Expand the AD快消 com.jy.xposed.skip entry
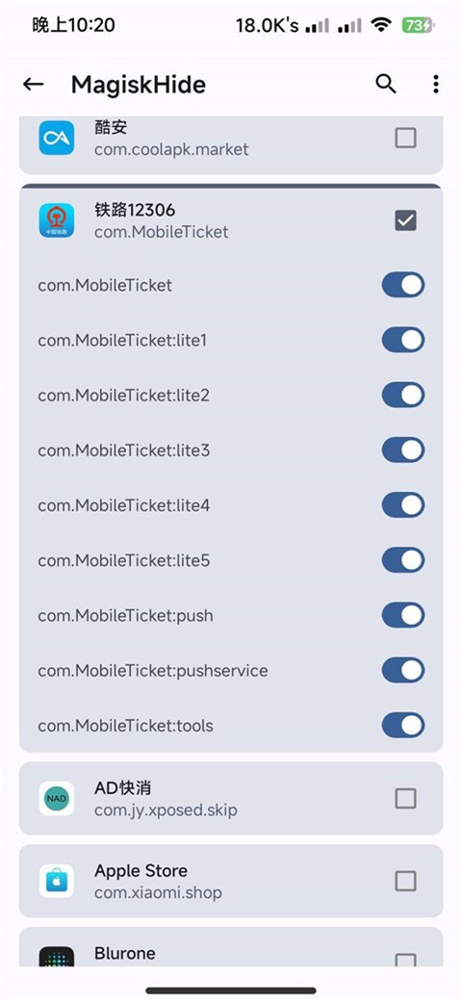This screenshot has height=1001, width=462. point(231,798)
